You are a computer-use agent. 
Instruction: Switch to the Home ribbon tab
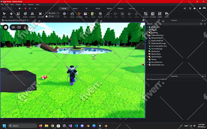point(64,8)
